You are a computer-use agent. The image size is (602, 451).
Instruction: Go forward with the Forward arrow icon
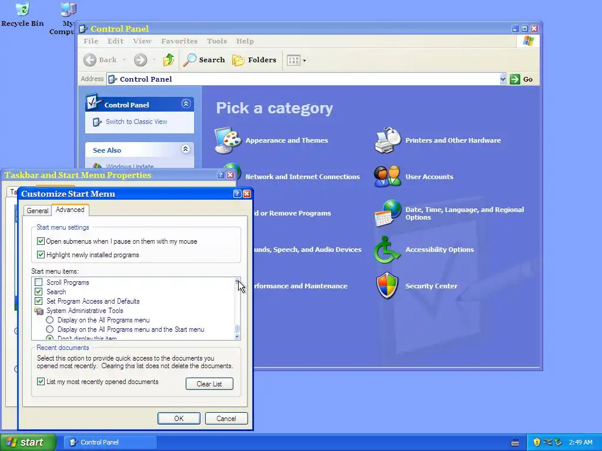click(x=141, y=60)
